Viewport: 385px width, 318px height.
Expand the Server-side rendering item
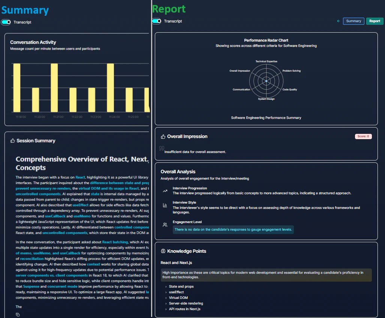click(x=186, y=303)
